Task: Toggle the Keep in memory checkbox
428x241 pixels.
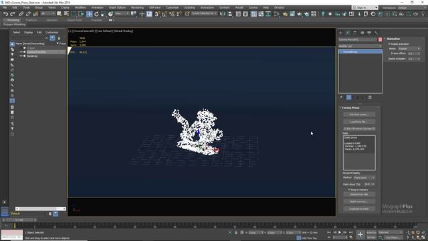Action: (349, 189)
